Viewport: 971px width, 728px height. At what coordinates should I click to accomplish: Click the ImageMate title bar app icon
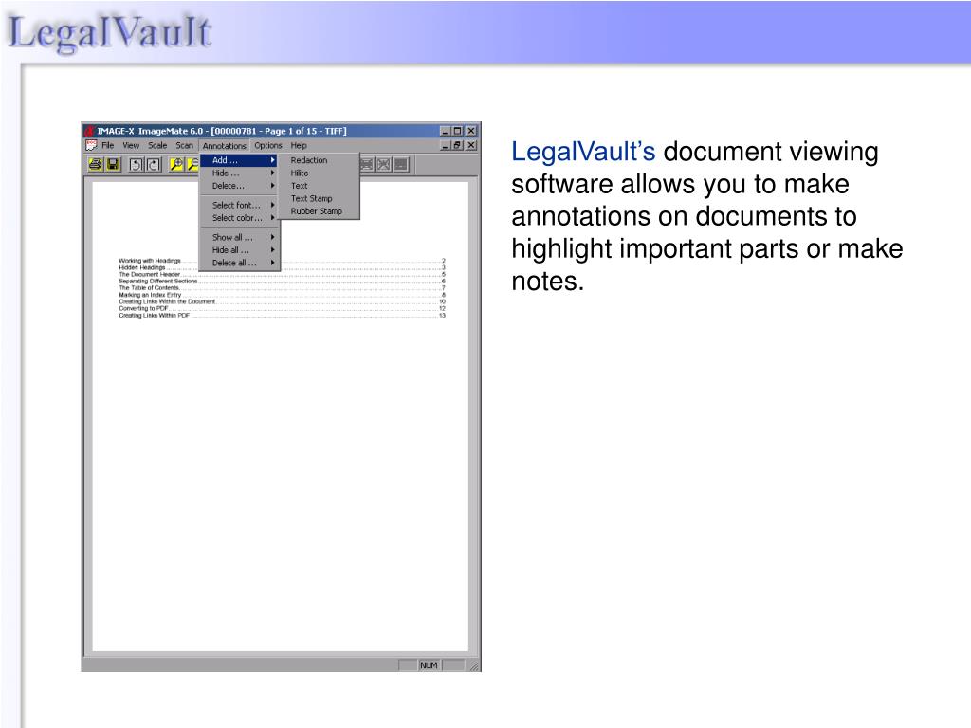pyautogui.click(x=90, y=131)
